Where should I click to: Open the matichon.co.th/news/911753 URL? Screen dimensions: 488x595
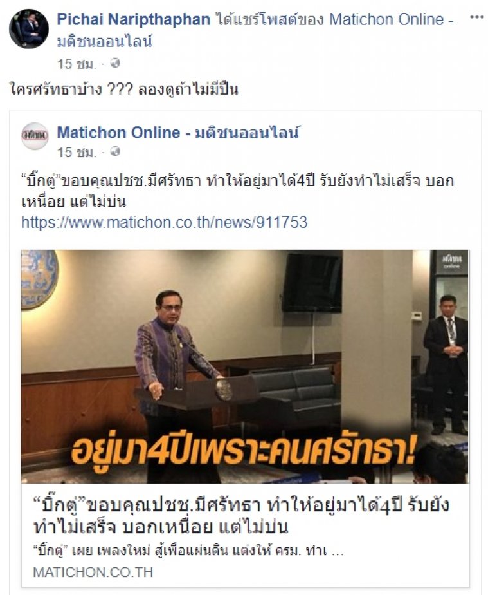[x=164, y=222]
